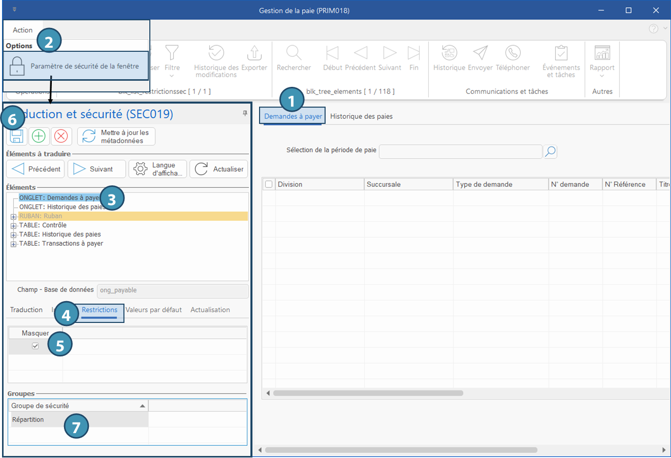This screenshot has height=458, width=671.
Task: Check the select-all checkbox in grid header
Action: pyautogui.click(x=269, y=184)
